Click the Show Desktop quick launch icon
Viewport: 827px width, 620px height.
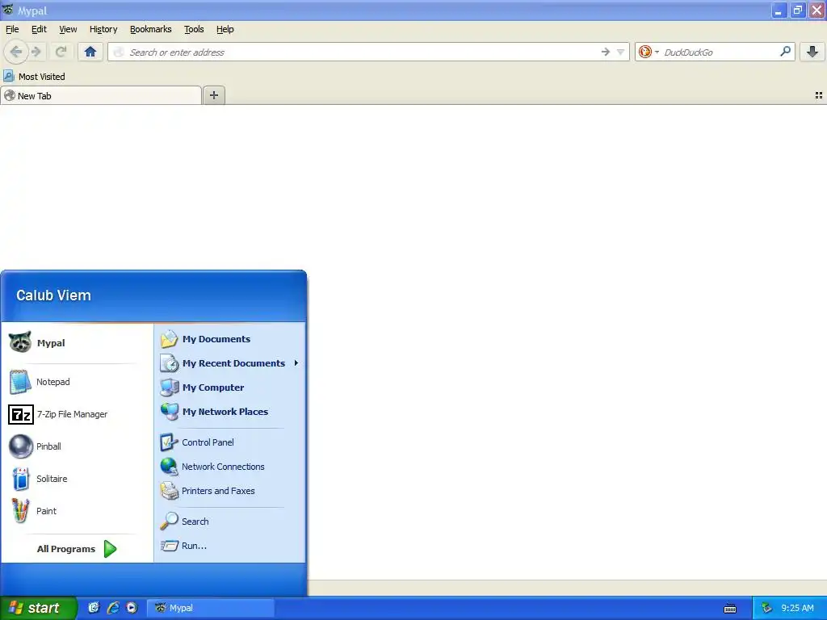[94, 608]
